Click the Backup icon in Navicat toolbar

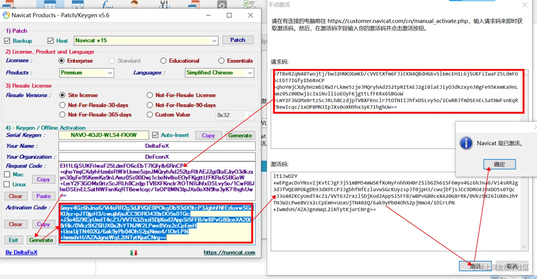point(222,5)
